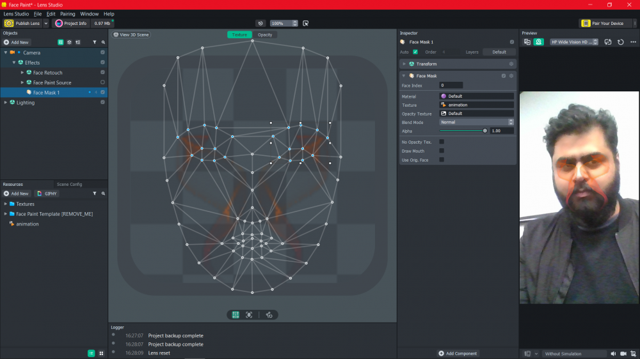Open the Transform component settings gear

[511, 64]
